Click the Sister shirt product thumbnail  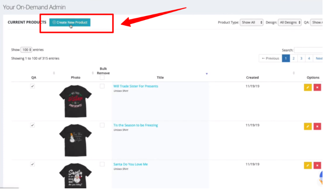pyautogui.click(x=75, y=101)
